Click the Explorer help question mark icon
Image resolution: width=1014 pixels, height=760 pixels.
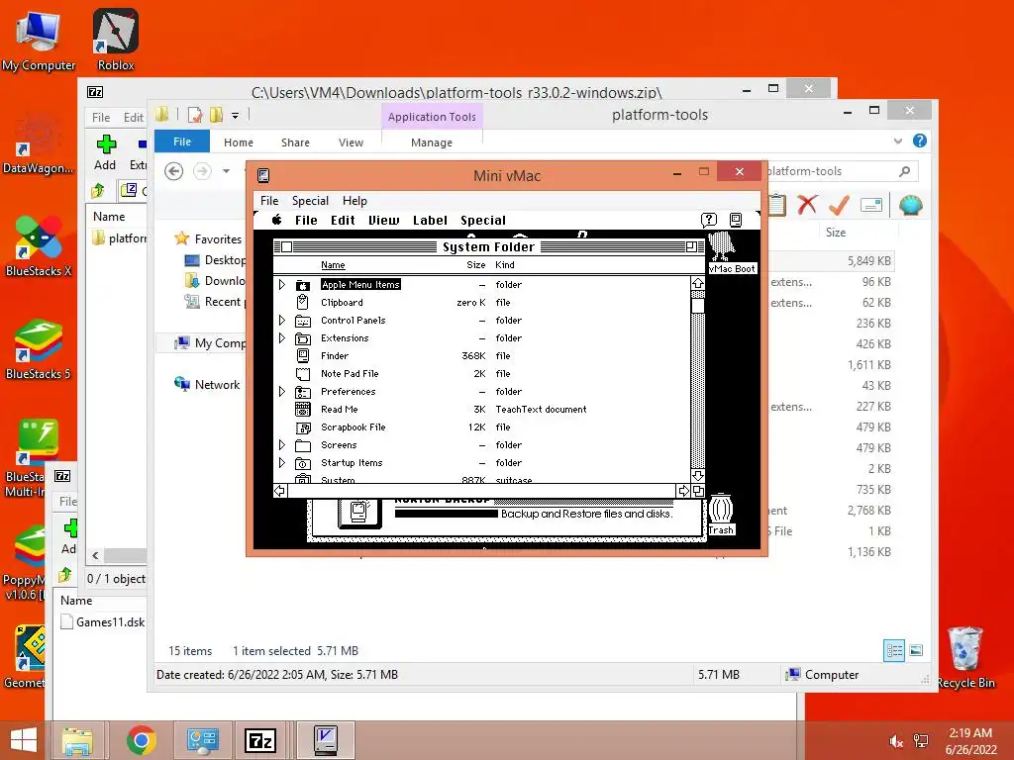(920, 141)
